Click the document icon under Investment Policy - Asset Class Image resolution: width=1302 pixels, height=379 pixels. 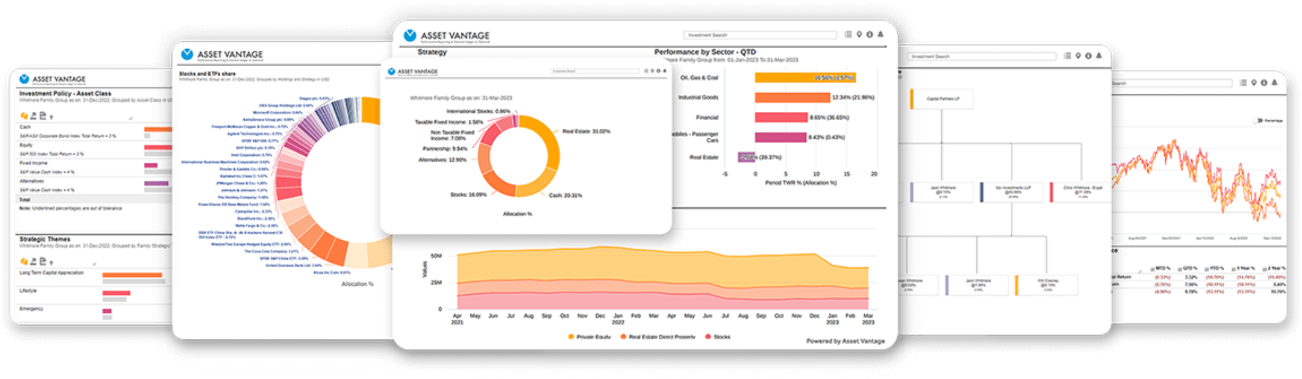coord(42,116)
